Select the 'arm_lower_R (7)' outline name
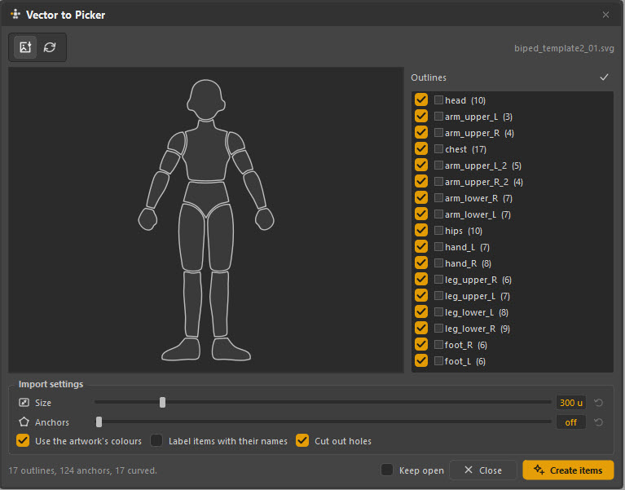This screenshot has width=625, height=490. [478, 198]
